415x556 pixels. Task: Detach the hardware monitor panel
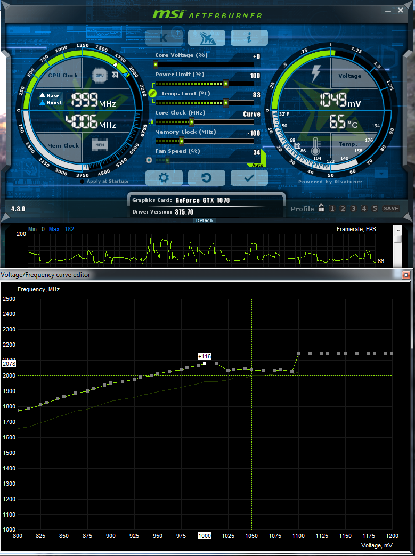click(205, 220)
